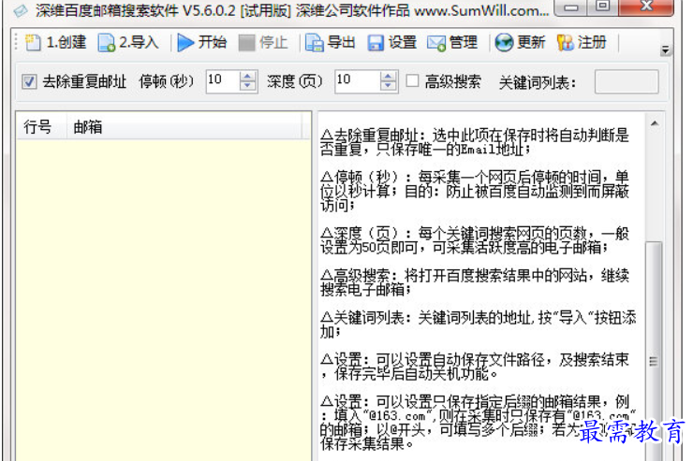The image size is (693, 461).
Task: Uncheck the 去除重复邮址 checkbox
Action: tap(29, 81)
